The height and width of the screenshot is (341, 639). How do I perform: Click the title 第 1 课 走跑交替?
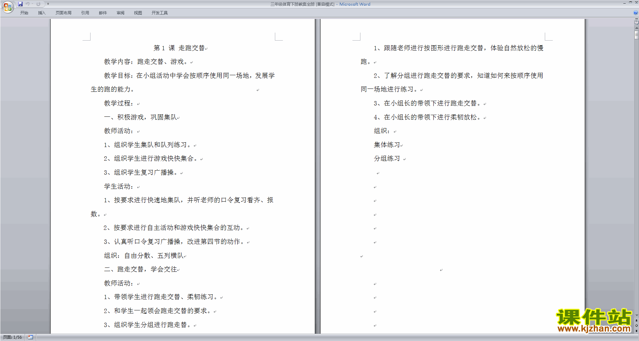pos(179,48)
